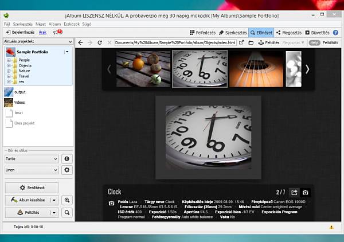This screenshot has height=242, width=344.
Task: Switch to the Szerkesztés tab
Action: 232,33
